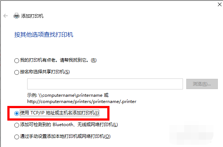Select the TCP/IP address radio circle
223x147 pixels.
[x=17, y=113]
